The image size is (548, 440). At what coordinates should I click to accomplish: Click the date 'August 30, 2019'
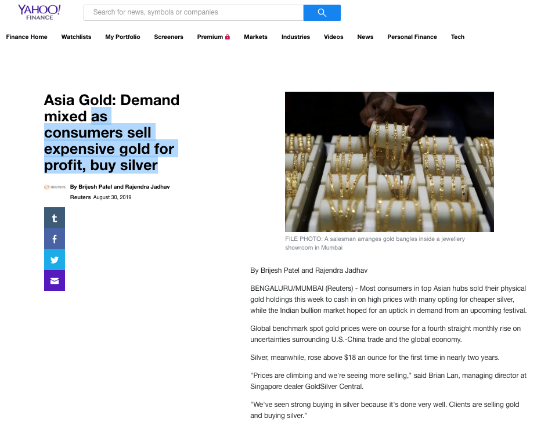112,197
